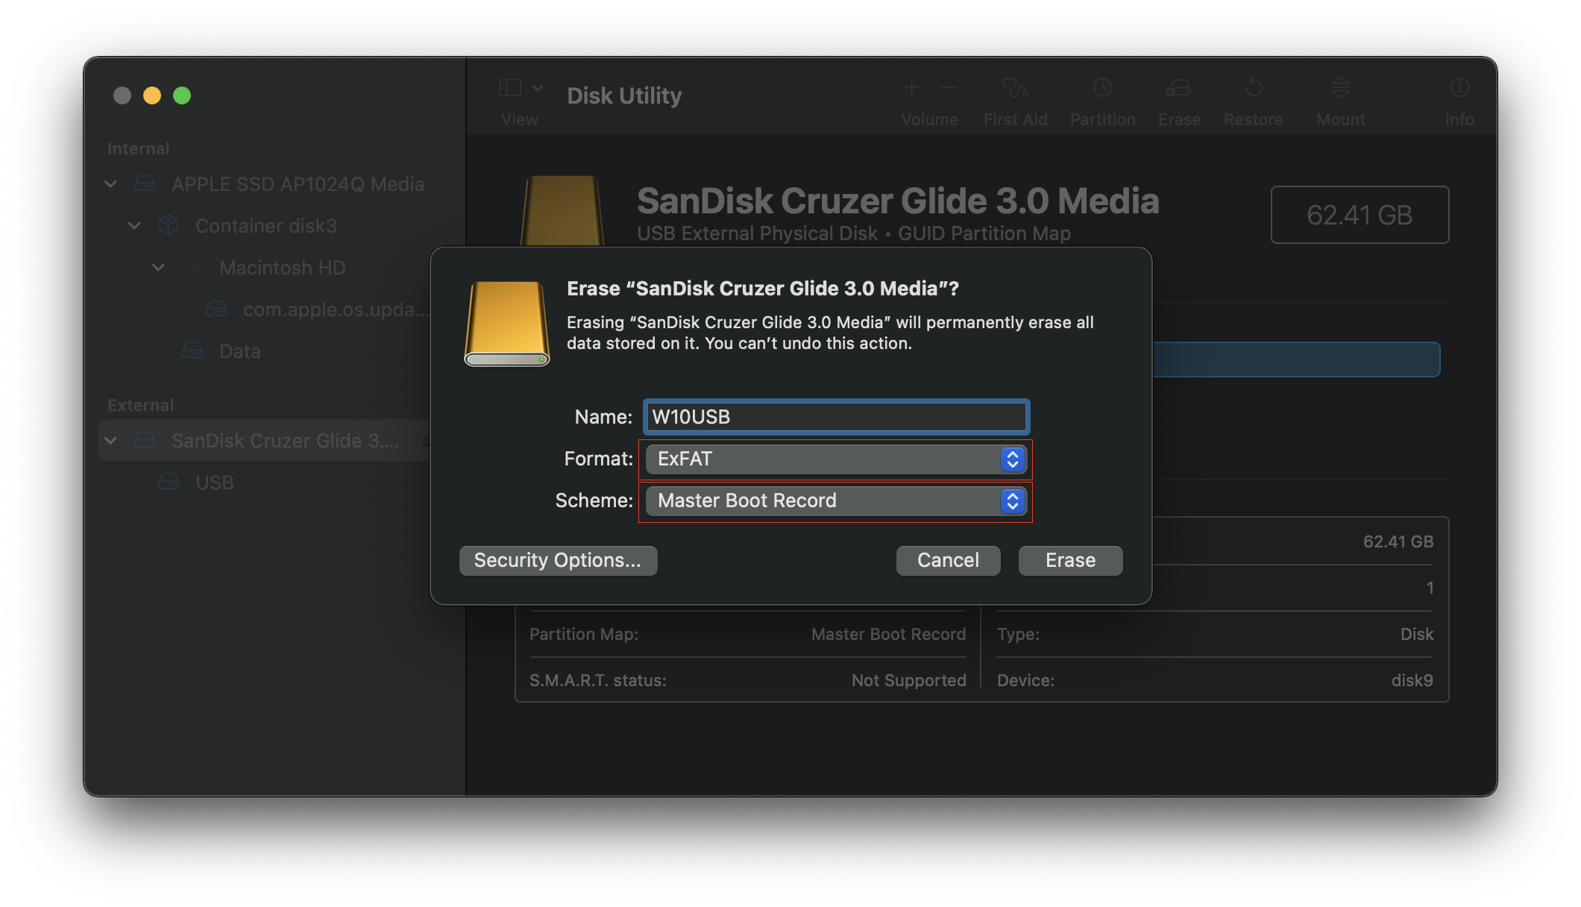Click the Security Options button
This screenshot has width=1581, height=907.
[x=559, y=559]
